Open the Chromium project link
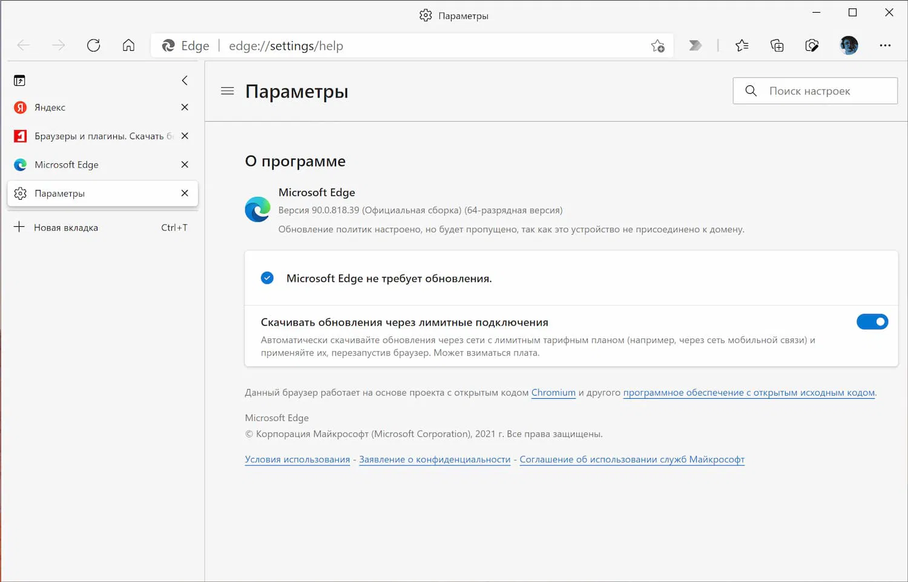The width and height of the screenshot is (908, 582). [x=553, y=392]
